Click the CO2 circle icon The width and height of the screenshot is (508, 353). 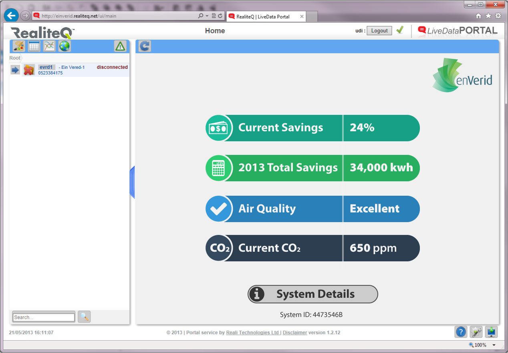click(x=218, y=248)
